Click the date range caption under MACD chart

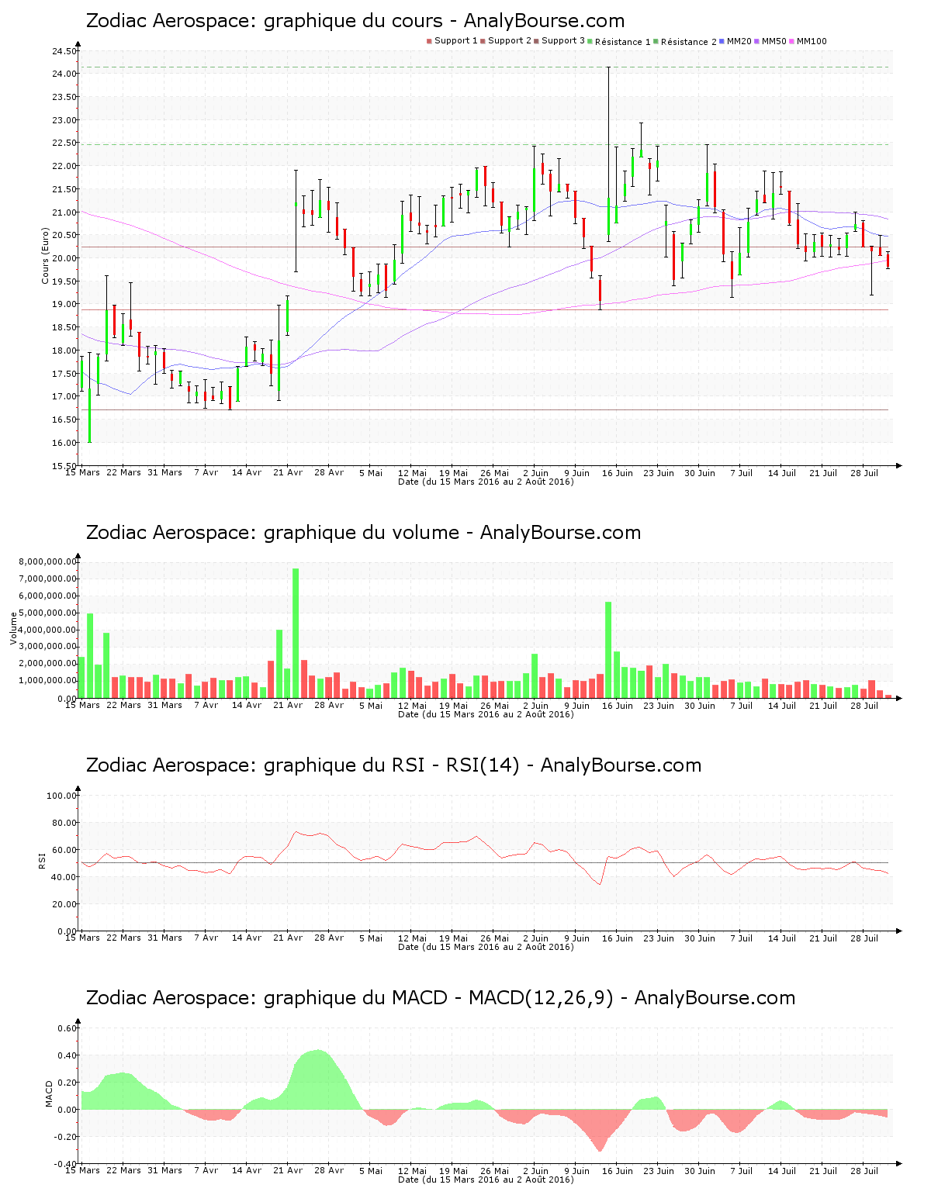[x=486, y=1180]
